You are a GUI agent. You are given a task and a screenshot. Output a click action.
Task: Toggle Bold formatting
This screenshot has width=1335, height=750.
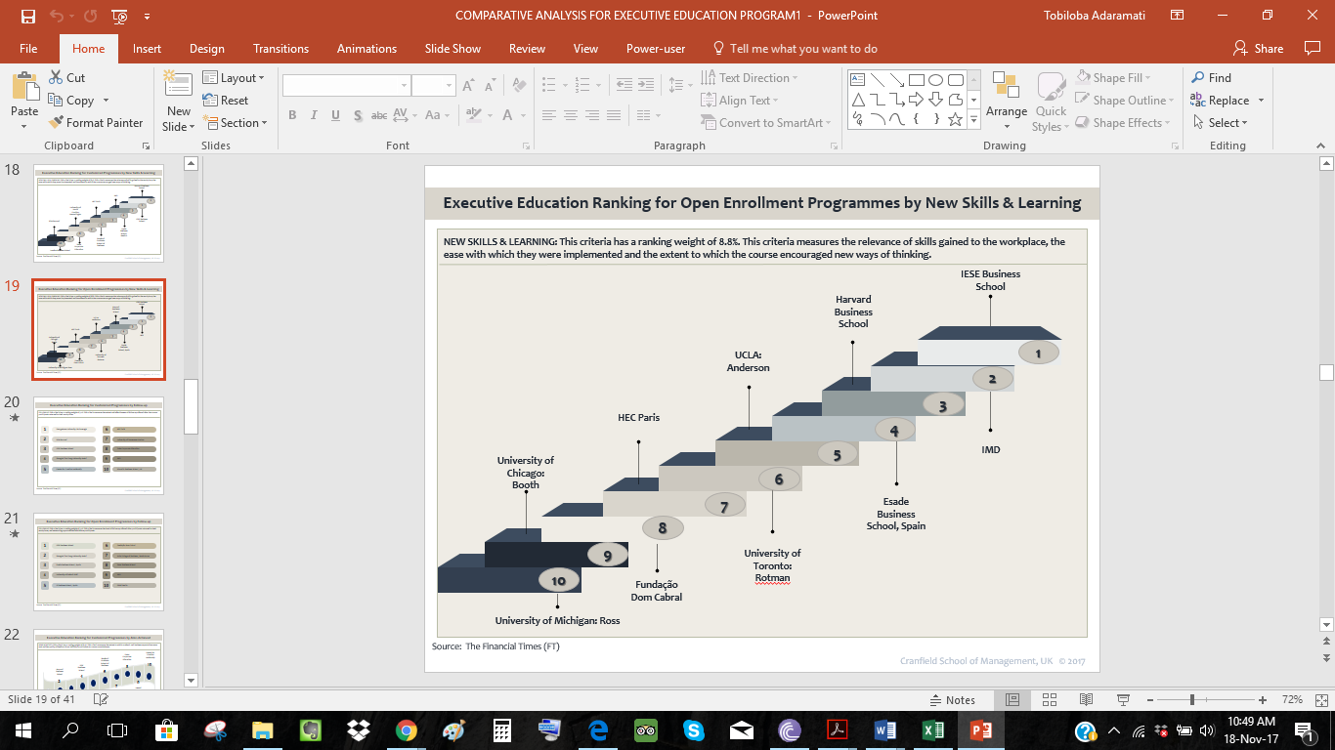(x=291, y=115)
